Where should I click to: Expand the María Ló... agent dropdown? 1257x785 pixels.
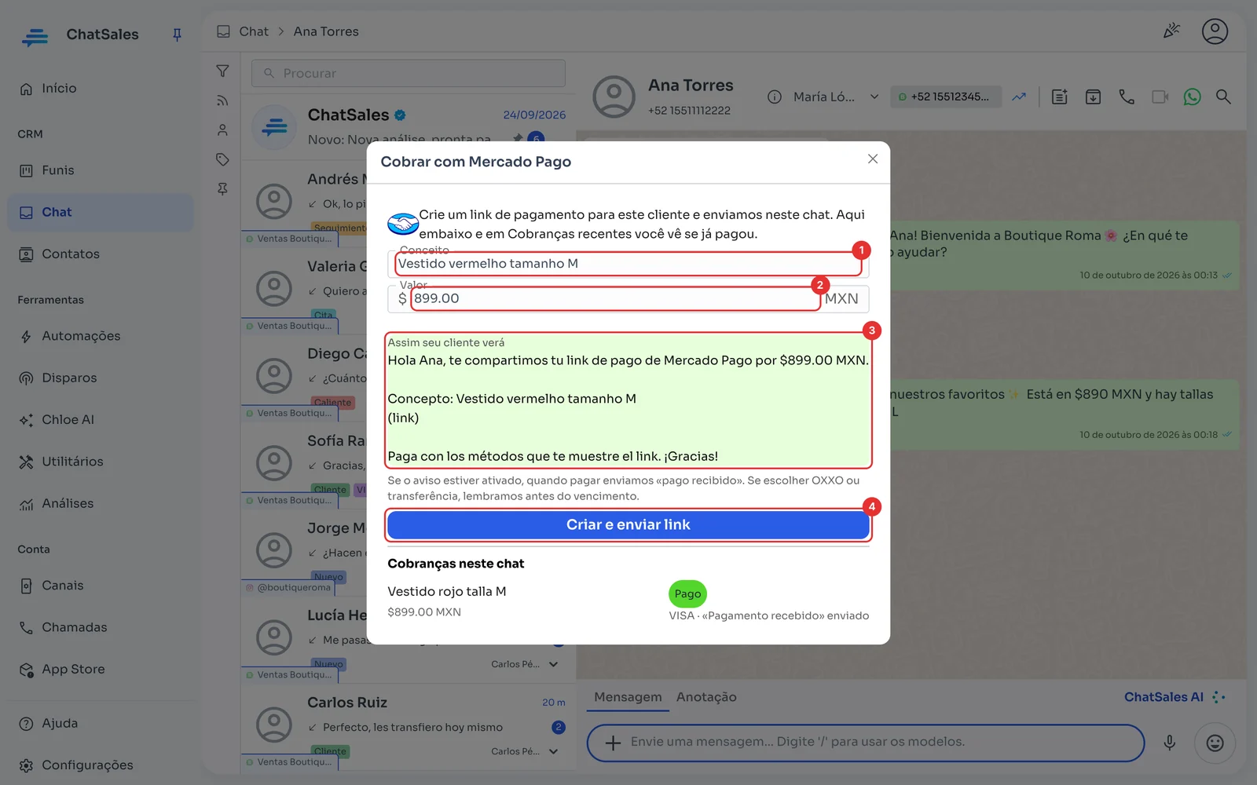[x=835, y=97]
